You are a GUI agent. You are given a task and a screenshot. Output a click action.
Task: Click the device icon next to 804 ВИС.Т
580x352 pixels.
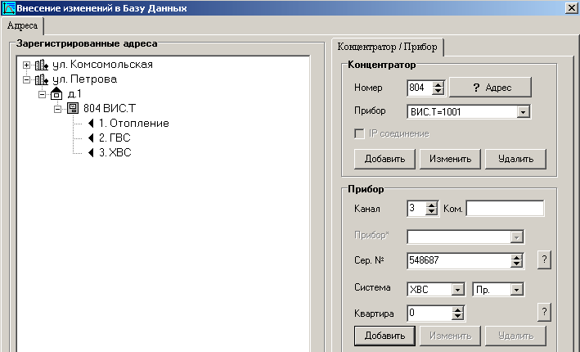73,108
